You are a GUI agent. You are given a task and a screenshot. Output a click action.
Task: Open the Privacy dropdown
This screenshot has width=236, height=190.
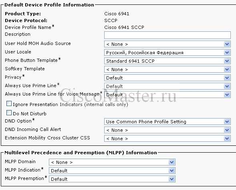(x=167, y=78)
